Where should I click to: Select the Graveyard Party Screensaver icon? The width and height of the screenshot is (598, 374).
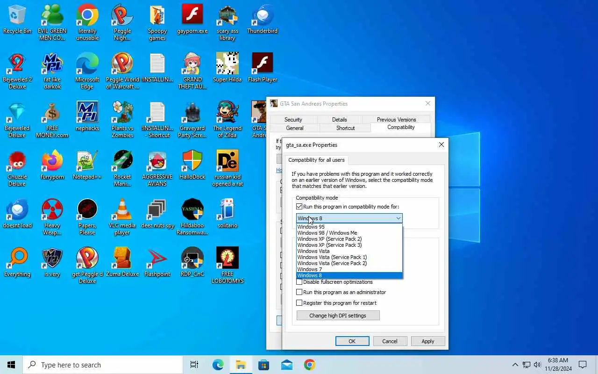click(192, 120)
